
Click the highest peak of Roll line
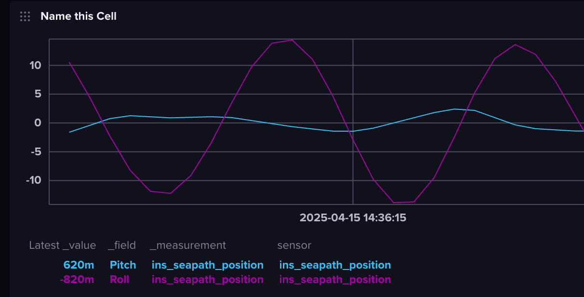(292, 40)
